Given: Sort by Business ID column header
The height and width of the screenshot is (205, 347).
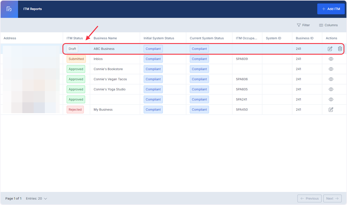Looking at the screenshot, I should (304, 38).
